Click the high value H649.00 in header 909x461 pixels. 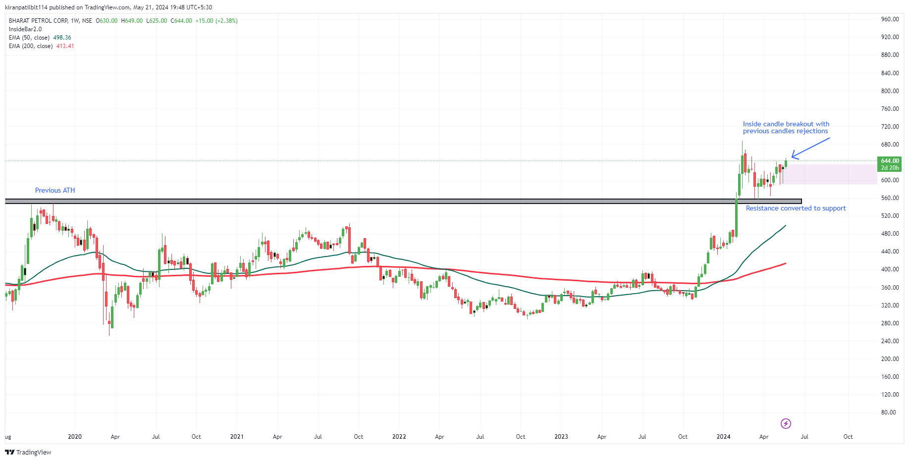coord(132,21)
